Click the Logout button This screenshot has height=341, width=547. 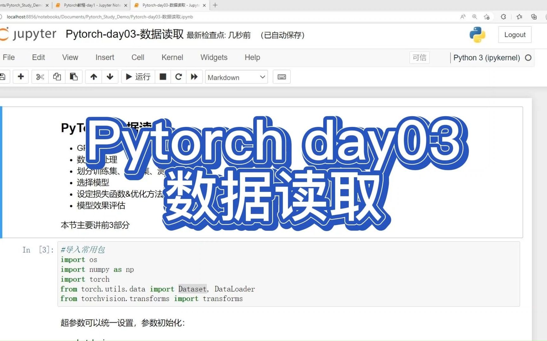[x=515, y=35]
